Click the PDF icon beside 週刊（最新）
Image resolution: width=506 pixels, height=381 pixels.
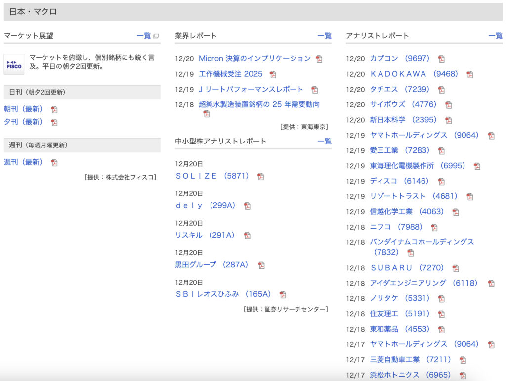point(54,163)
